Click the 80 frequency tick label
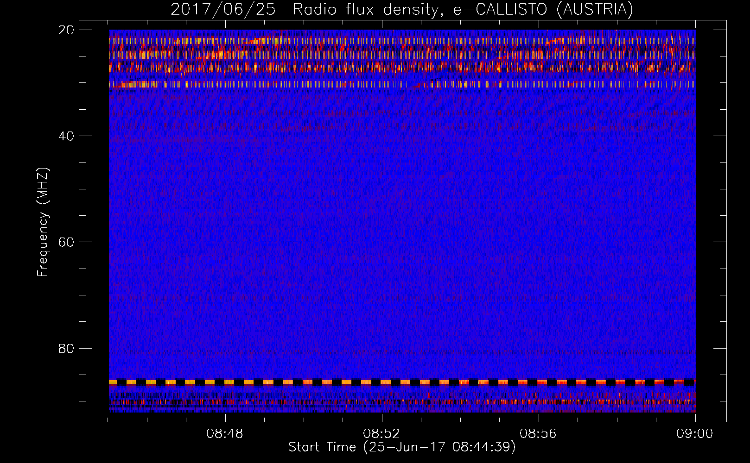 [x=67, y=348]
